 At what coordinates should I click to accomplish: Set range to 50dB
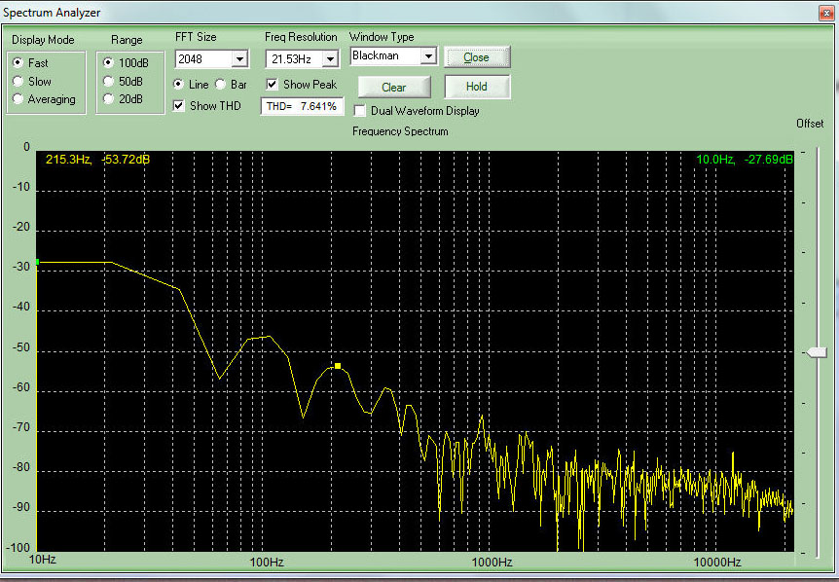pos(108,81)
